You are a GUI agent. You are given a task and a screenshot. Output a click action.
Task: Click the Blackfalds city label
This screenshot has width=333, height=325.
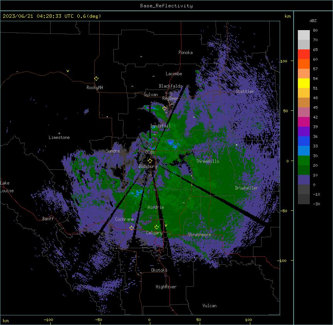pyautogui.click(x=170, y=86)
